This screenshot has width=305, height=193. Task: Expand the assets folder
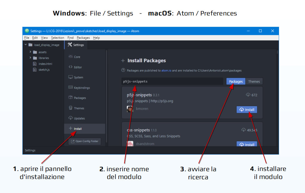tap(30, 52)
